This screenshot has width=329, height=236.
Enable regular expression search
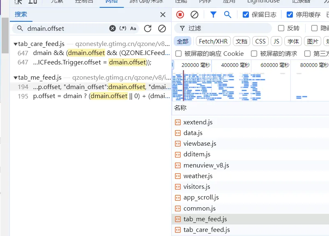(123, 28)
